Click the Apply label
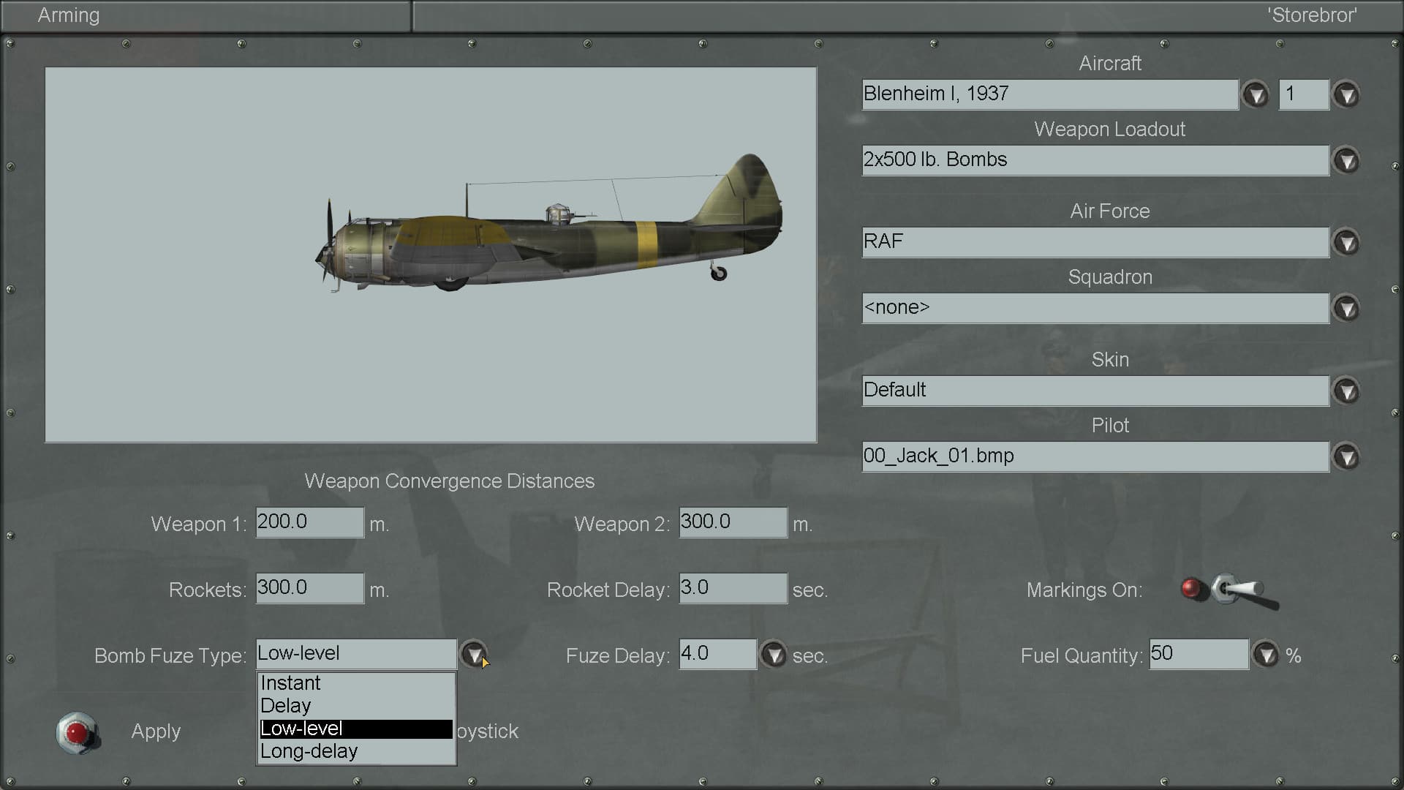The height and width of the screenshot is (790, 1404). point(156,731)
